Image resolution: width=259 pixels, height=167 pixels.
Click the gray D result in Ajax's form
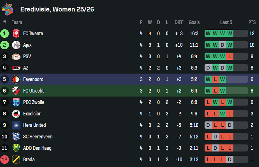222,45
